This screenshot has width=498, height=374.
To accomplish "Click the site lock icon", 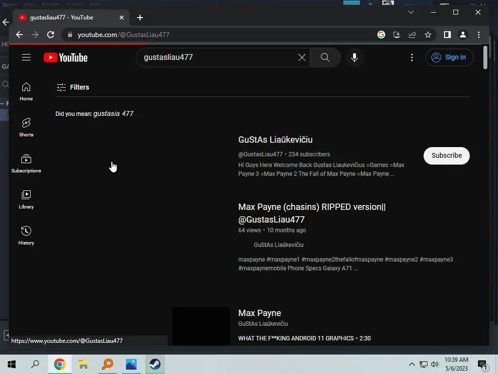I will pyautogui.click(x=70, y=35).
